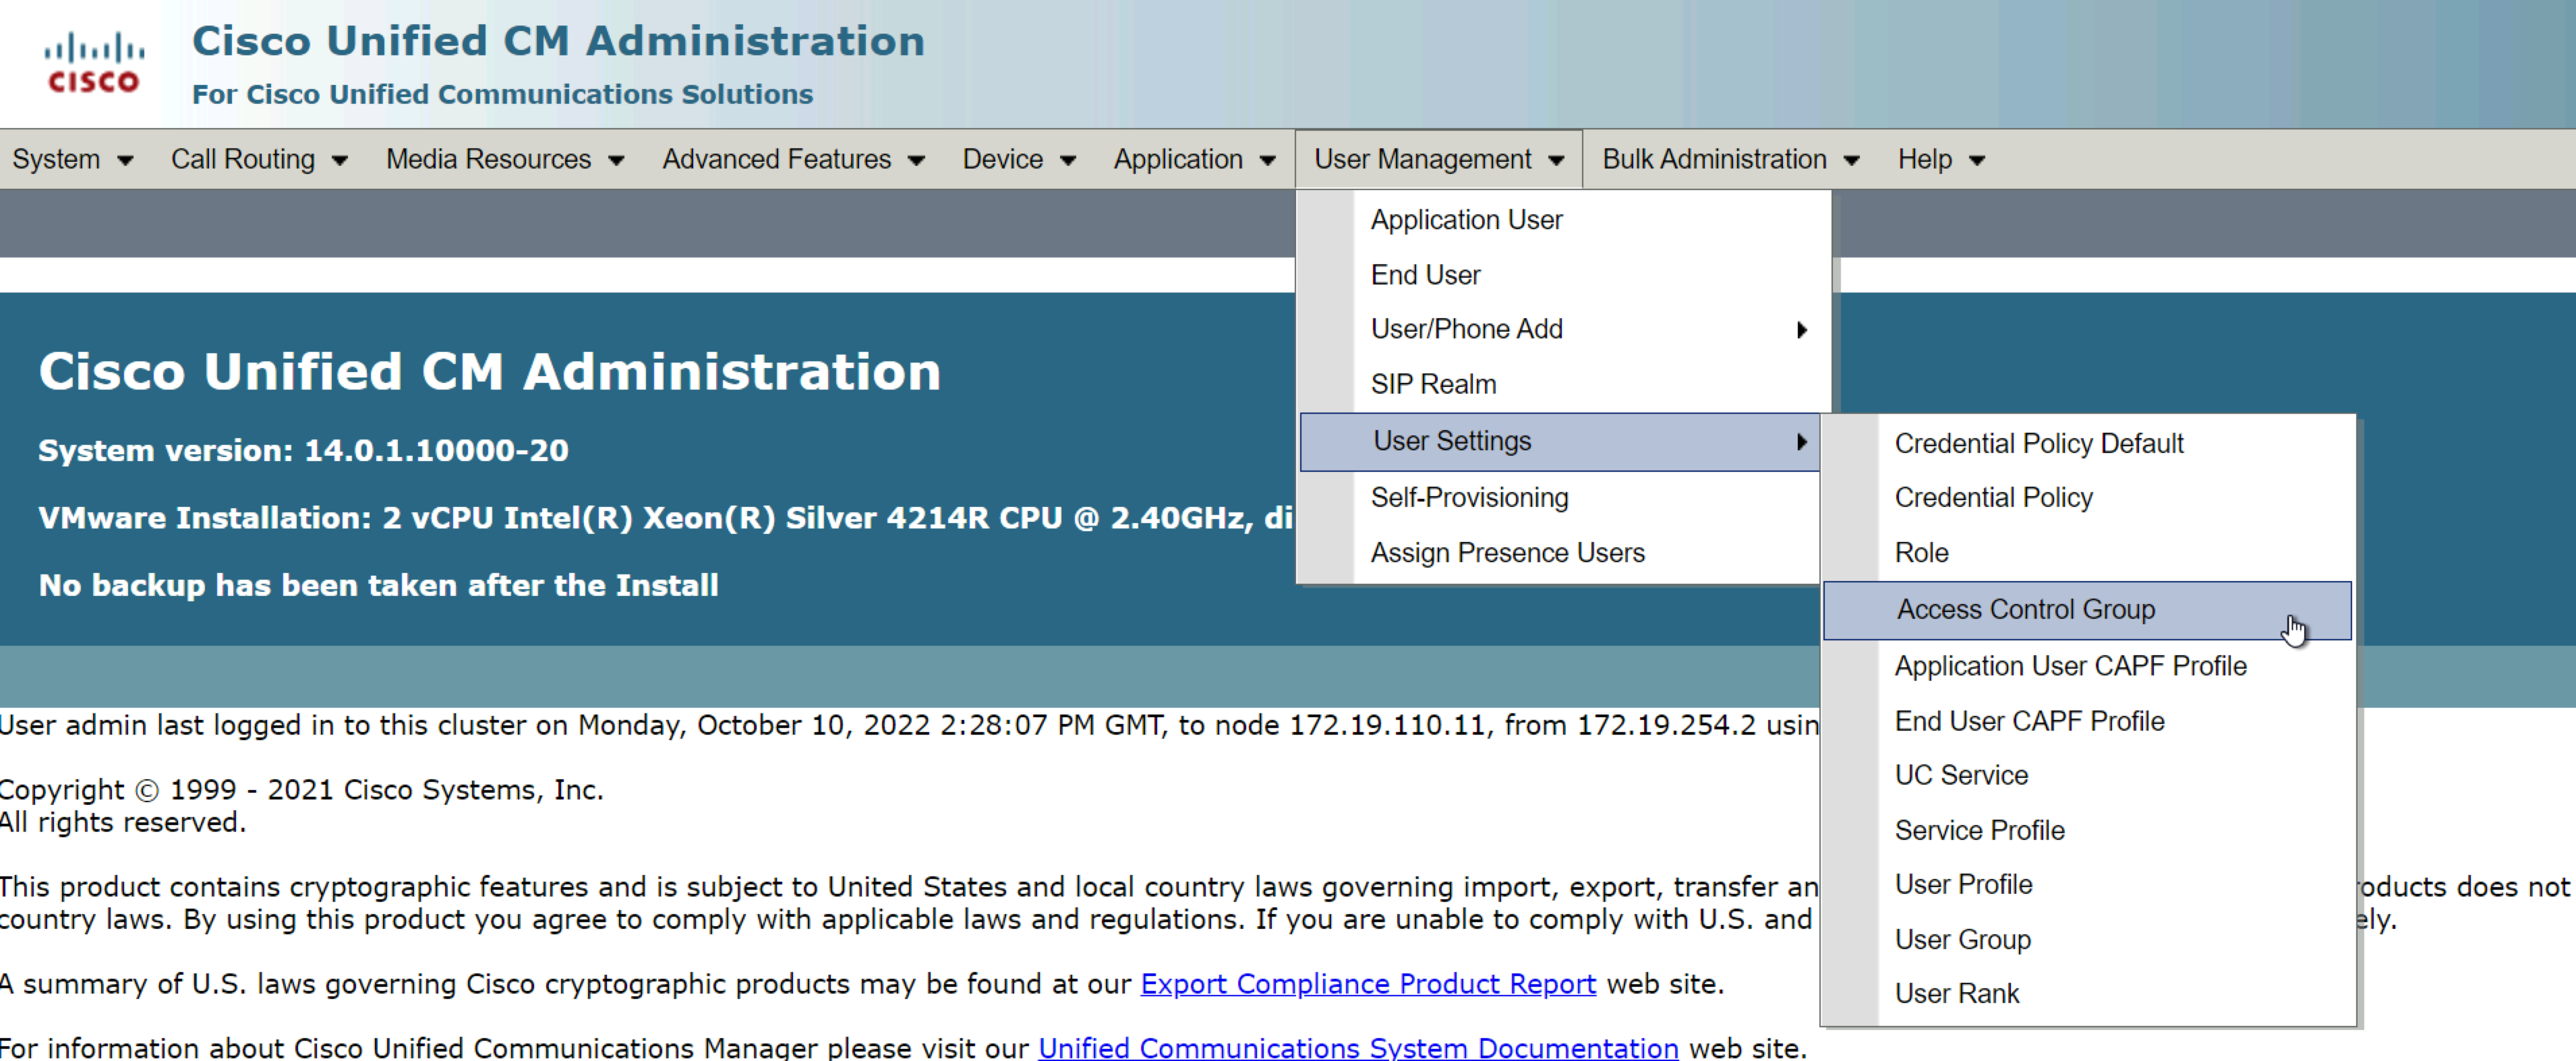Click the arrow next to Call Routing
The height and width of the screenshot is (1061, 2576).
click(x=340, y=161)
